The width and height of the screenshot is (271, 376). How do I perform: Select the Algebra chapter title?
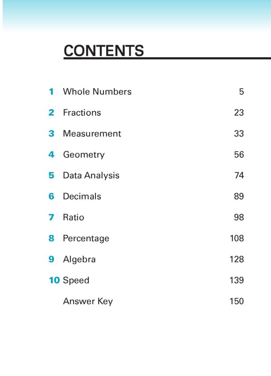79,259
